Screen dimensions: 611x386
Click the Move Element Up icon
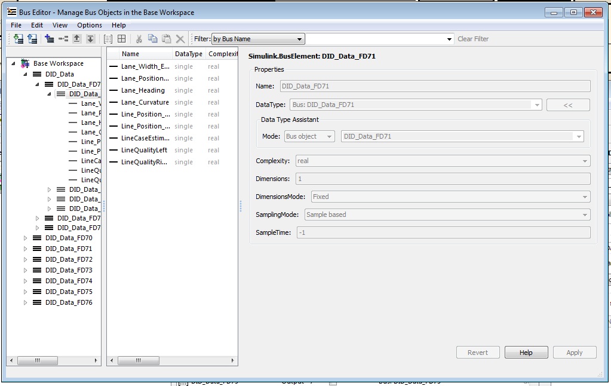[x=76, y=39]
